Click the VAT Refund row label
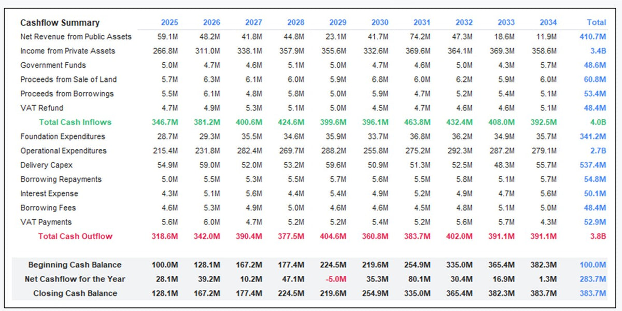622x311 pixels. click(x=41, y=108)
